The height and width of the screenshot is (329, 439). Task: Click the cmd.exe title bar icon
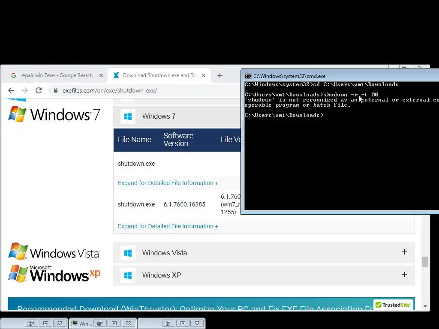coord(248,76)
